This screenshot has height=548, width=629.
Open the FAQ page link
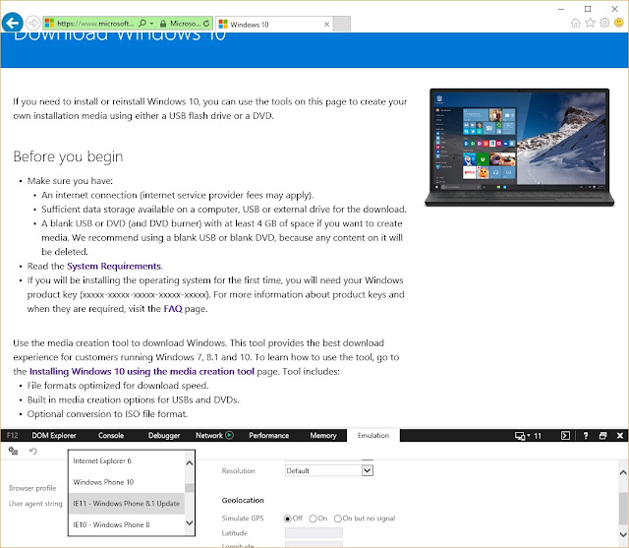point(173,308)
